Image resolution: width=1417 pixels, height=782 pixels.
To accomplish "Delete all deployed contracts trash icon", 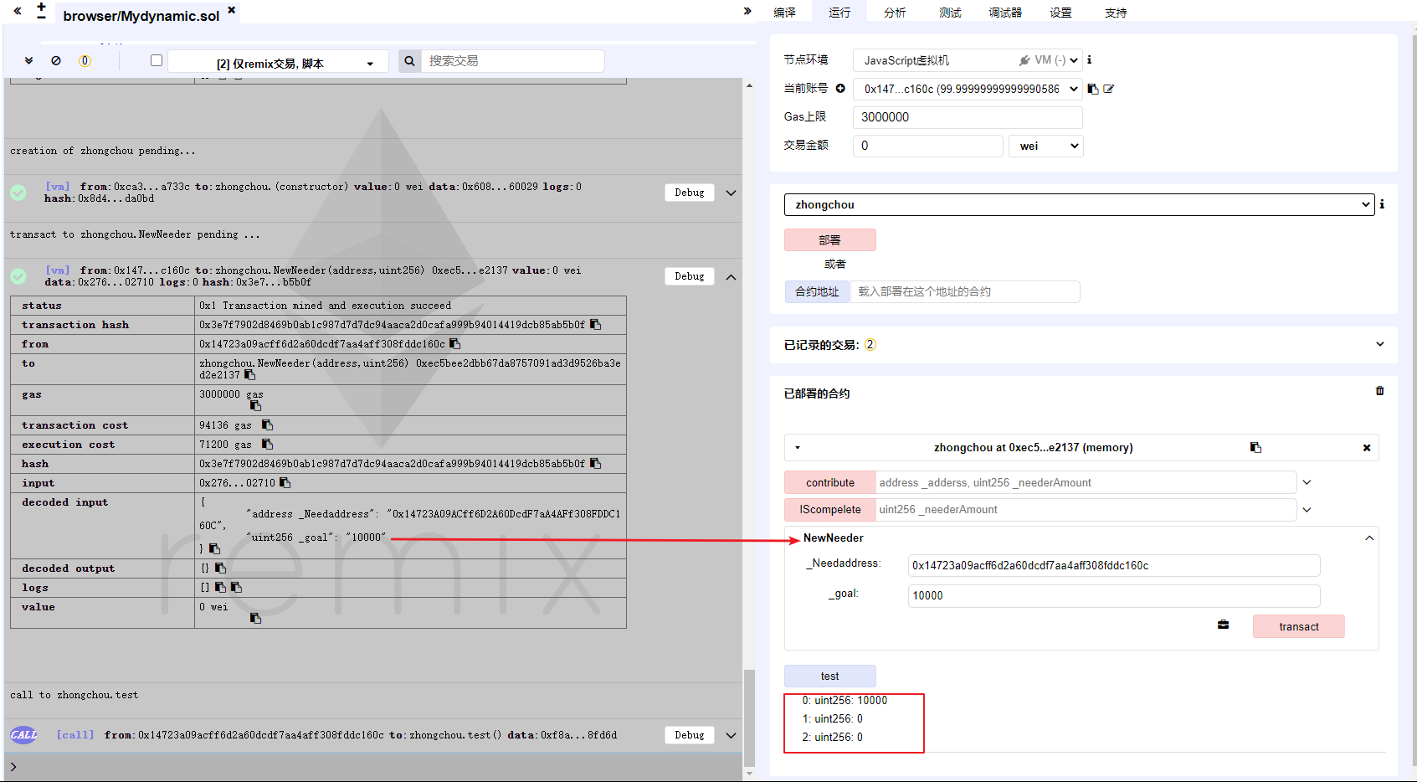I will point(1380,391).
